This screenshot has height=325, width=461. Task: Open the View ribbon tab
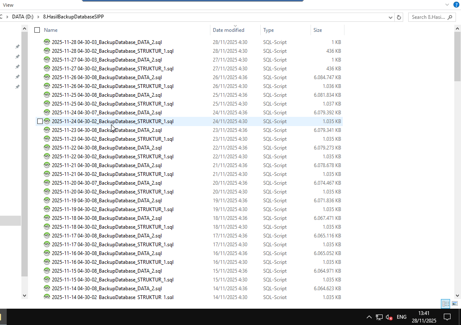point(8,5)
